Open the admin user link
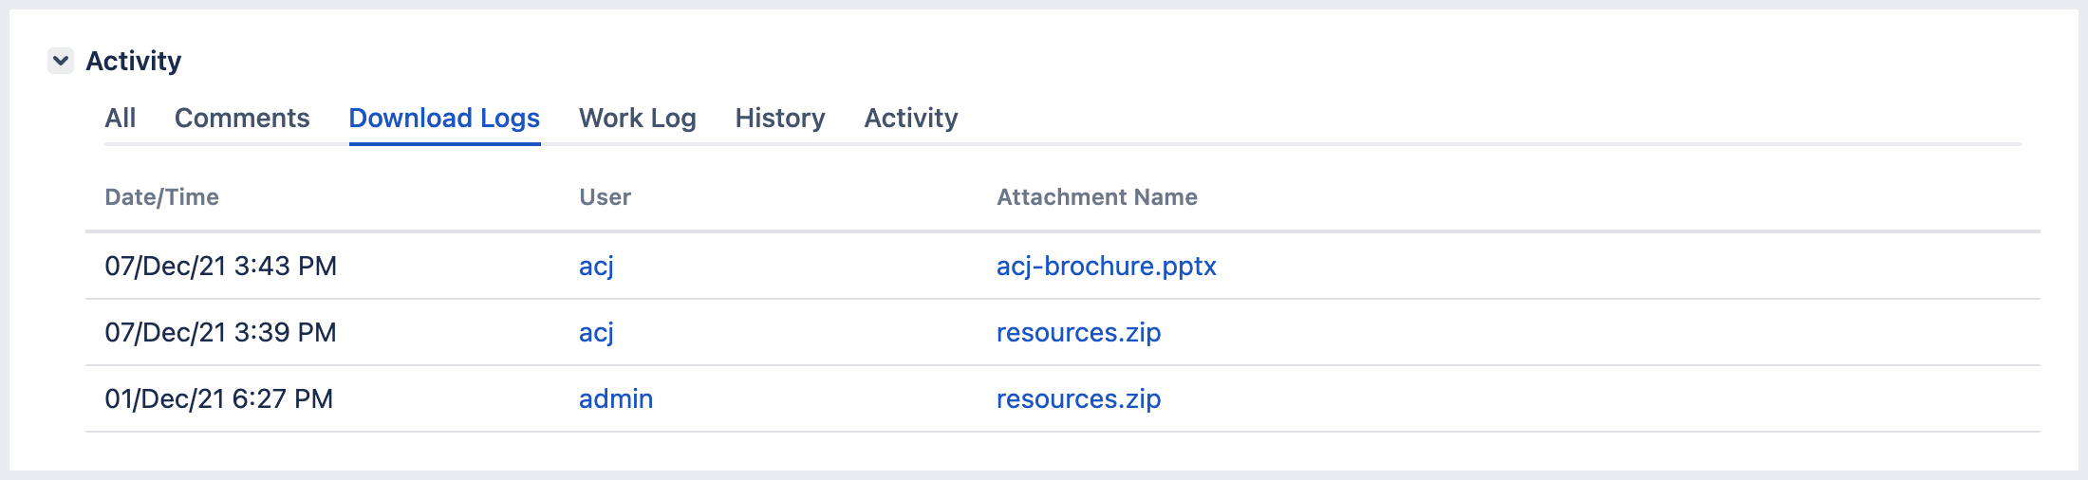The width and height of the screenshot is (2088, 480). [x=616, y=398]
